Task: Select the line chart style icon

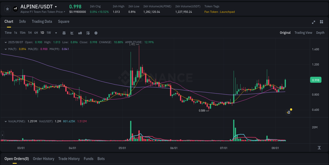Action: point(72,33)
